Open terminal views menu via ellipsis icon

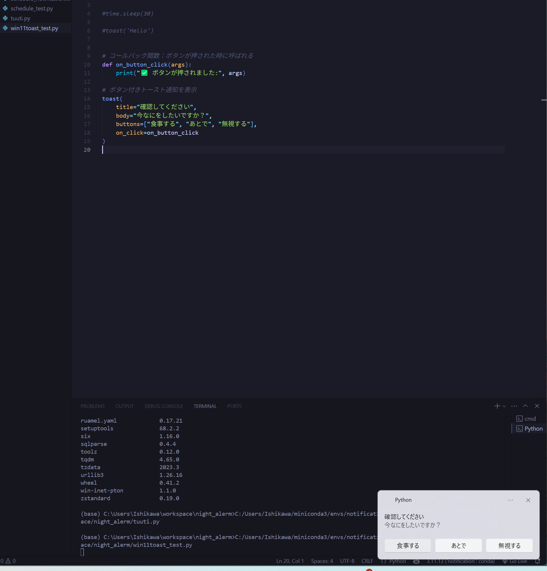(514, 406)
